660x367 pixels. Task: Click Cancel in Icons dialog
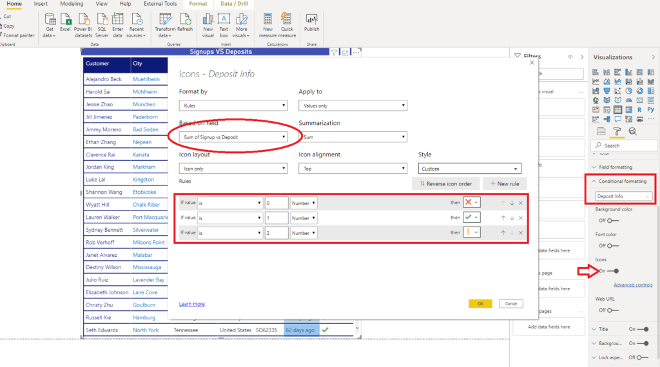coord(511,303)
